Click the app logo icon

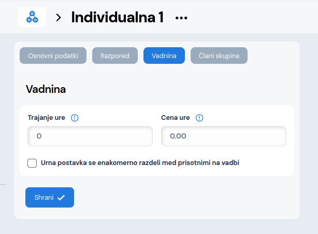32,17
